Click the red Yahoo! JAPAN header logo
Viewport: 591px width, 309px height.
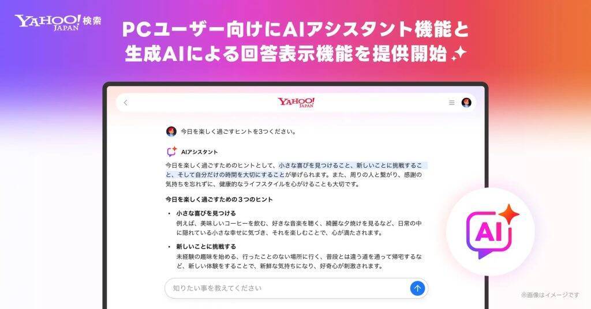coord(296,103)
